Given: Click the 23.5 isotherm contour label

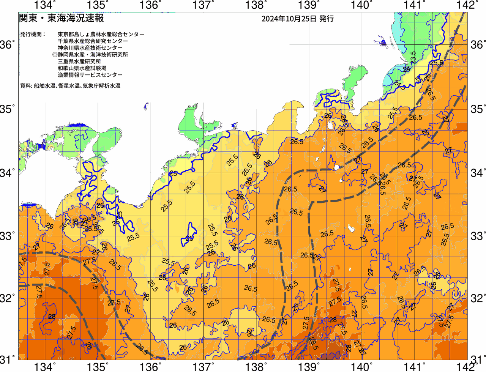Looking at the screenshot, I should pyautogui.click(x=413, y=58).
